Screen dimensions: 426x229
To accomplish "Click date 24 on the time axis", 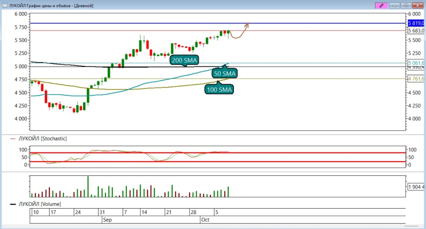I will [x=78, y=212].
